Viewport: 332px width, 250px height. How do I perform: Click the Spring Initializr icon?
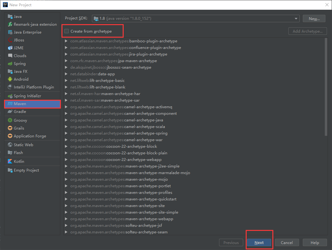(10, 96)
